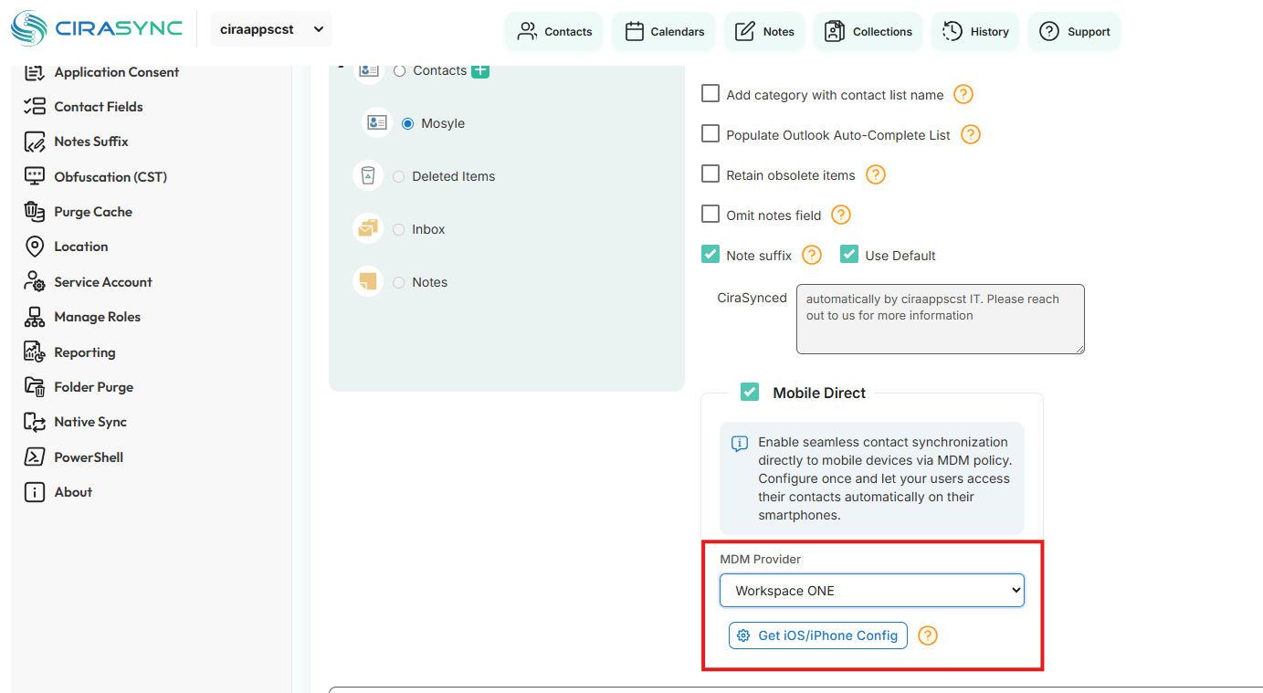Screen dimensions: 1263x693
Task: Open the Calendars section
Action: tap(663, 30)
